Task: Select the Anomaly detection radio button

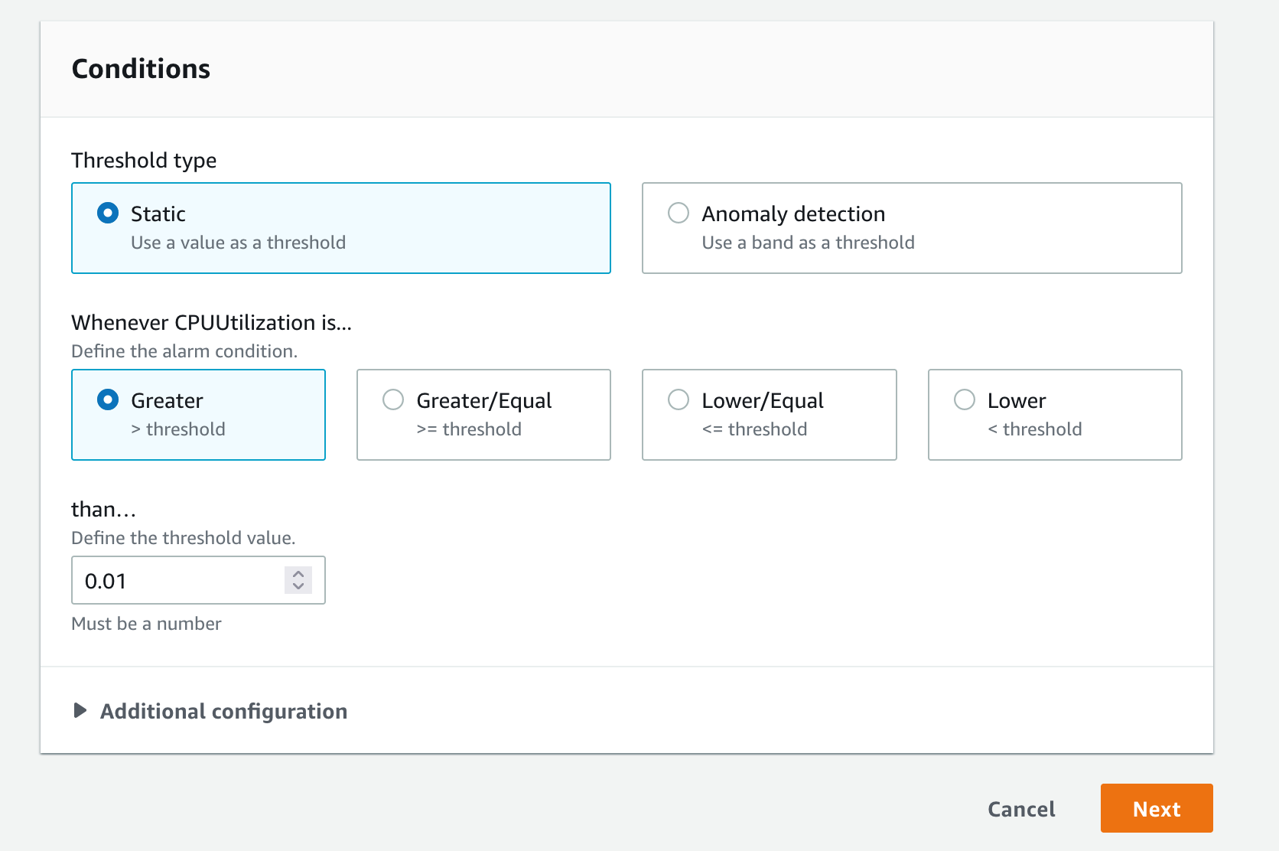Action: click(x=678, y=214)
